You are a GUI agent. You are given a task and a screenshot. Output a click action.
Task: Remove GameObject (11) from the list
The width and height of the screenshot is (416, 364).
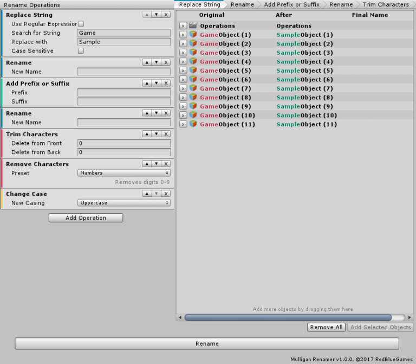tap(183, 124)
